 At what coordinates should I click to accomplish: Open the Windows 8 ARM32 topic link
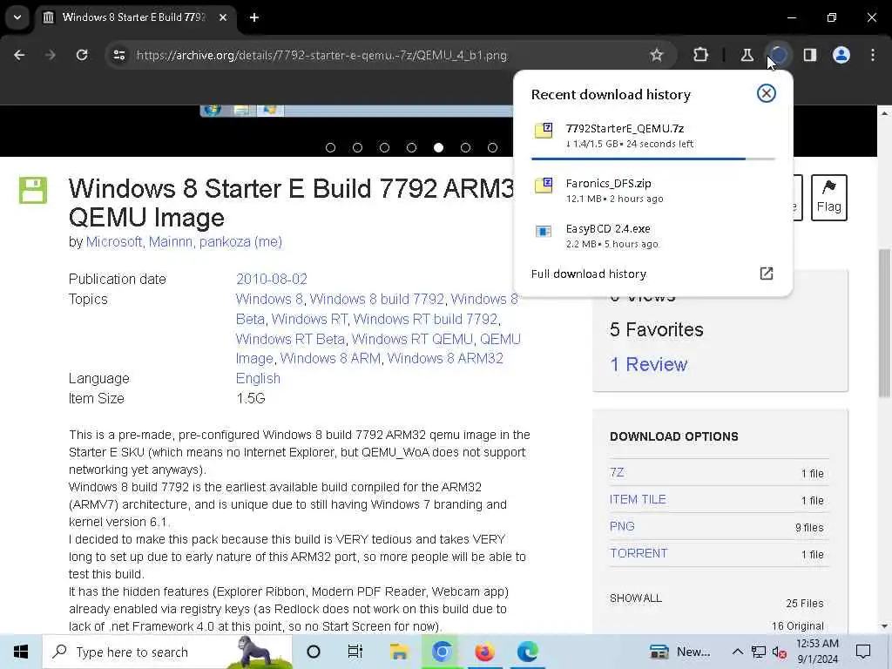pyautogui.click(x=445, y=358)
